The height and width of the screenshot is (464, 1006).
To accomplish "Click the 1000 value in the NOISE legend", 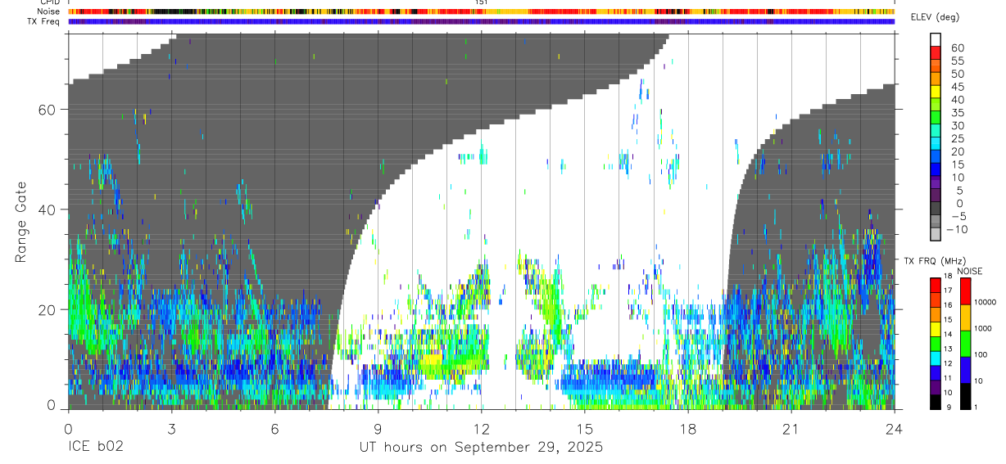I will 983,328.
